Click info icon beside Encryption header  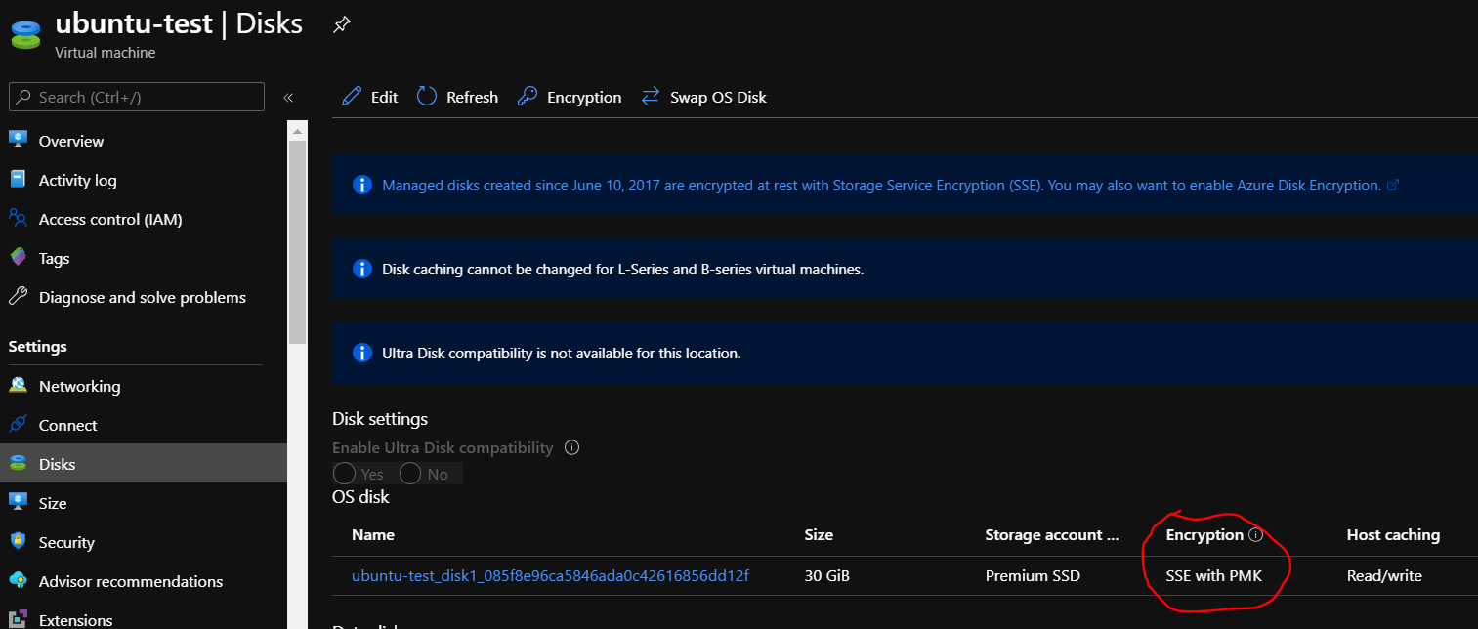[1256, 535]
